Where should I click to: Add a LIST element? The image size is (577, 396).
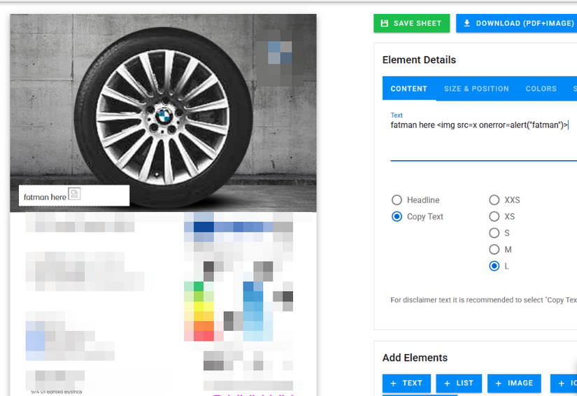tap(459, 383)
